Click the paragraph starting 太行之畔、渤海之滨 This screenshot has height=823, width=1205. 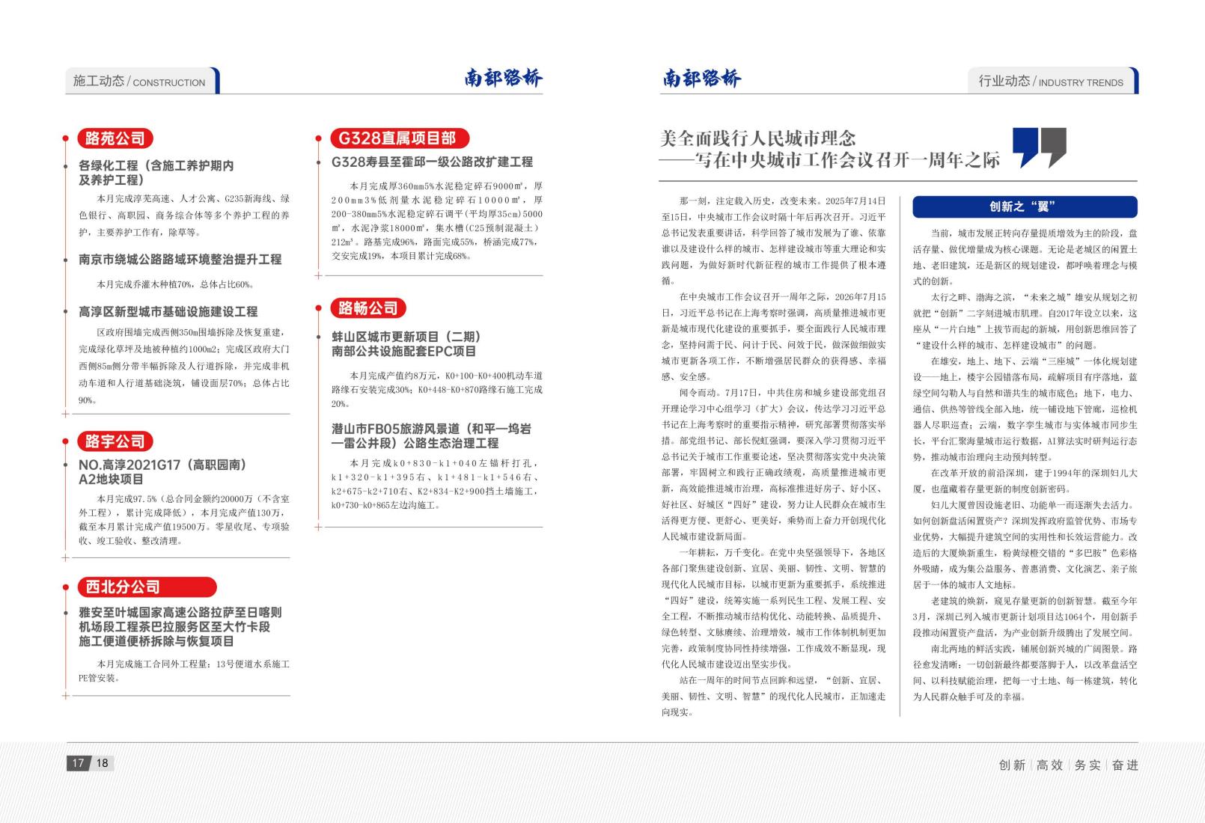click(x=1025, y=321)
